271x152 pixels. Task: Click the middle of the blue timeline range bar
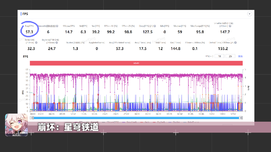pos(136,118)
